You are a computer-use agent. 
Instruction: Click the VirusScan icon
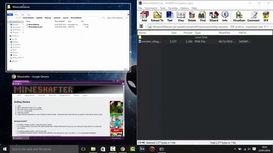[239, 17]
